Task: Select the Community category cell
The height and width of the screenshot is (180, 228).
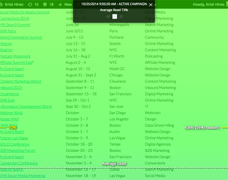Action: (x=154, y=38)
